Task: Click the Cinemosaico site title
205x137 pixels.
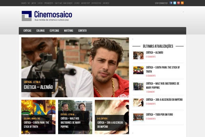Action: (x=53, y=14)
